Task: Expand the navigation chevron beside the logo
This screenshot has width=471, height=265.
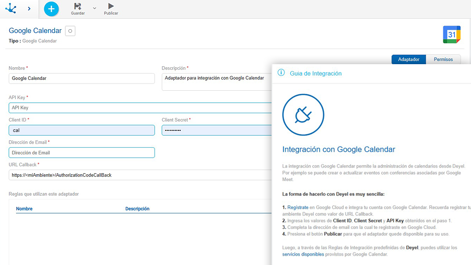Action: click(x=29, y=9)
